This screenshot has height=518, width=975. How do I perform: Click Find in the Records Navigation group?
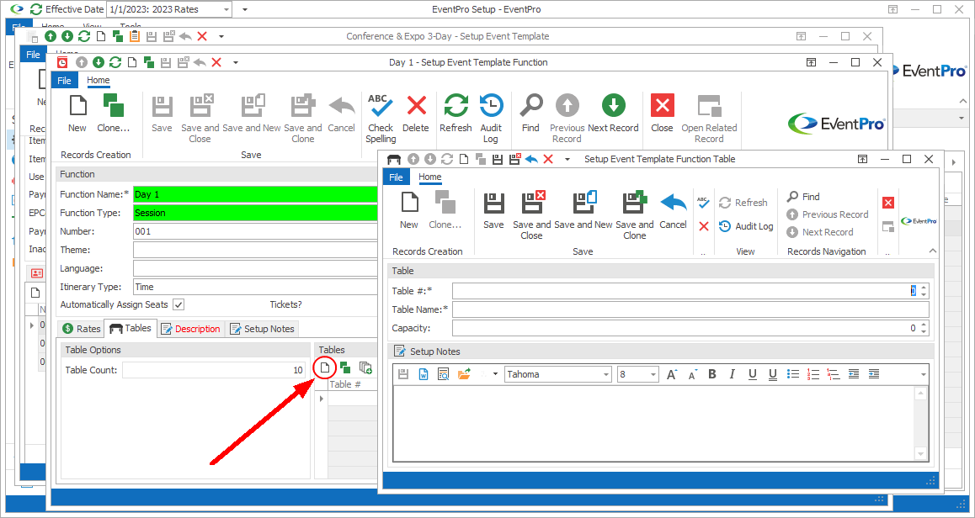[x=803, y=197]
